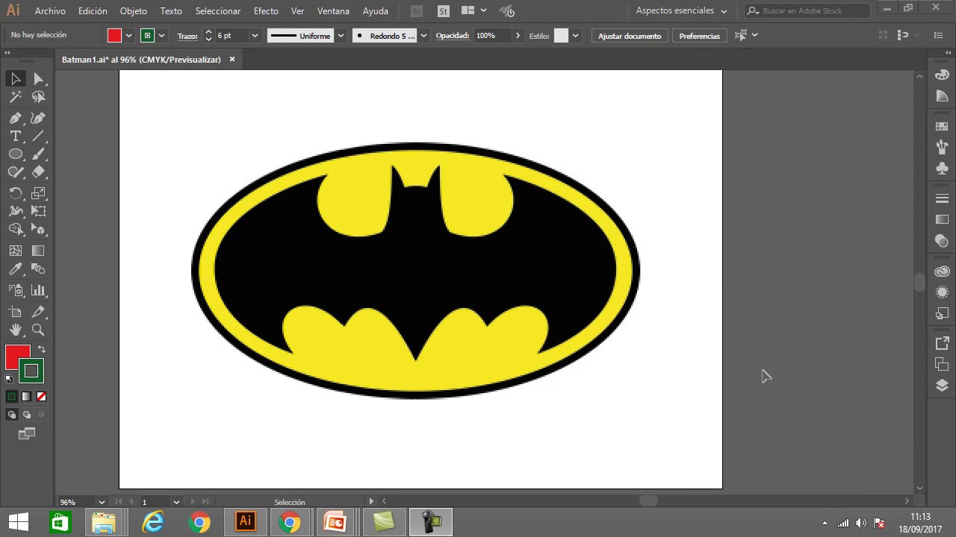Choose the Type tool
The image size is (956, 537).
[16, 136]
